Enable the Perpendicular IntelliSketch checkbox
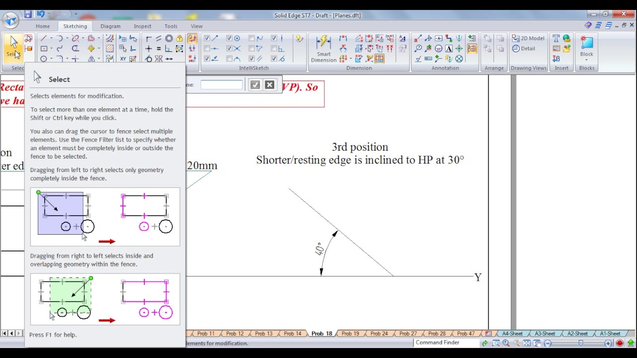The height and width of the screenshot is (358, 637). point(274,49)
